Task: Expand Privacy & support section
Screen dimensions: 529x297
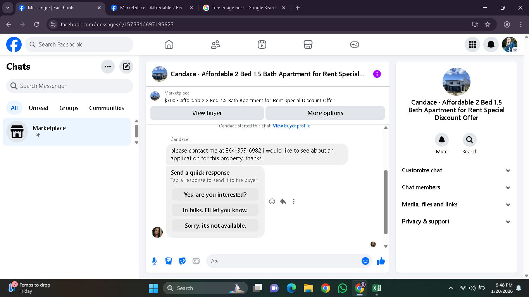Action: (457, 221)
